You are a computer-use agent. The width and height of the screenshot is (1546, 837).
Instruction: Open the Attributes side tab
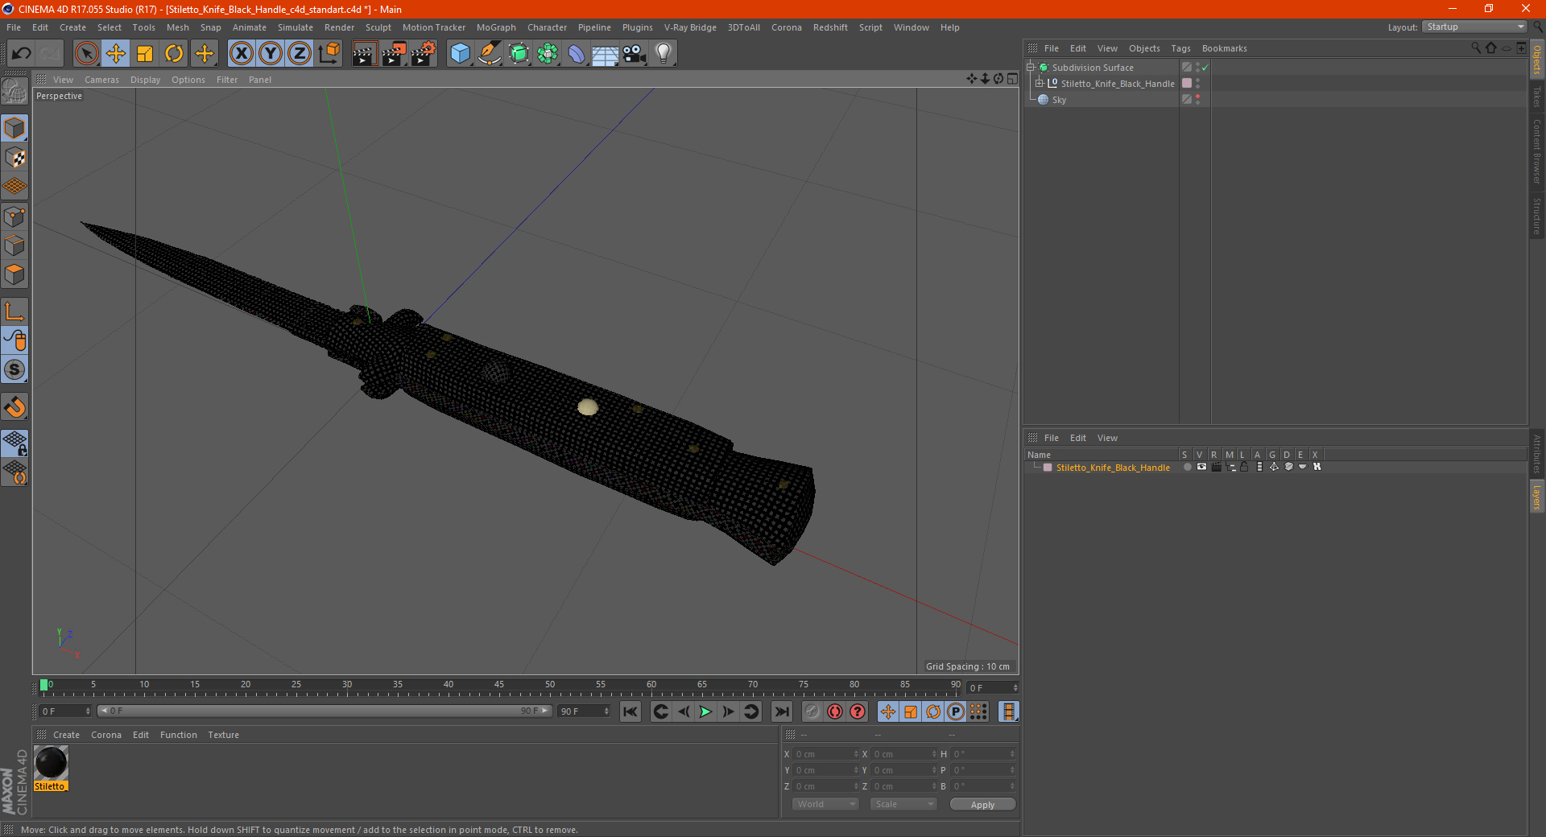(1536, 454)
